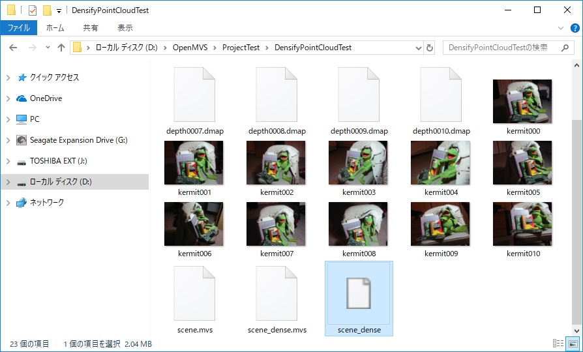Click the ネットワーク network icon
The width and height of the screenshot is (583, 352).
(22, 203)
